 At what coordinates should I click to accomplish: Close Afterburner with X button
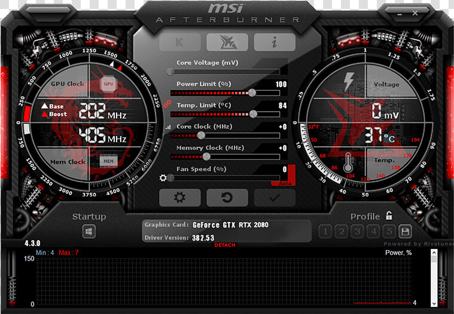[415, 13]
